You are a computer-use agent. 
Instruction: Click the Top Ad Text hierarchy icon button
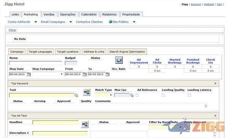85,124
